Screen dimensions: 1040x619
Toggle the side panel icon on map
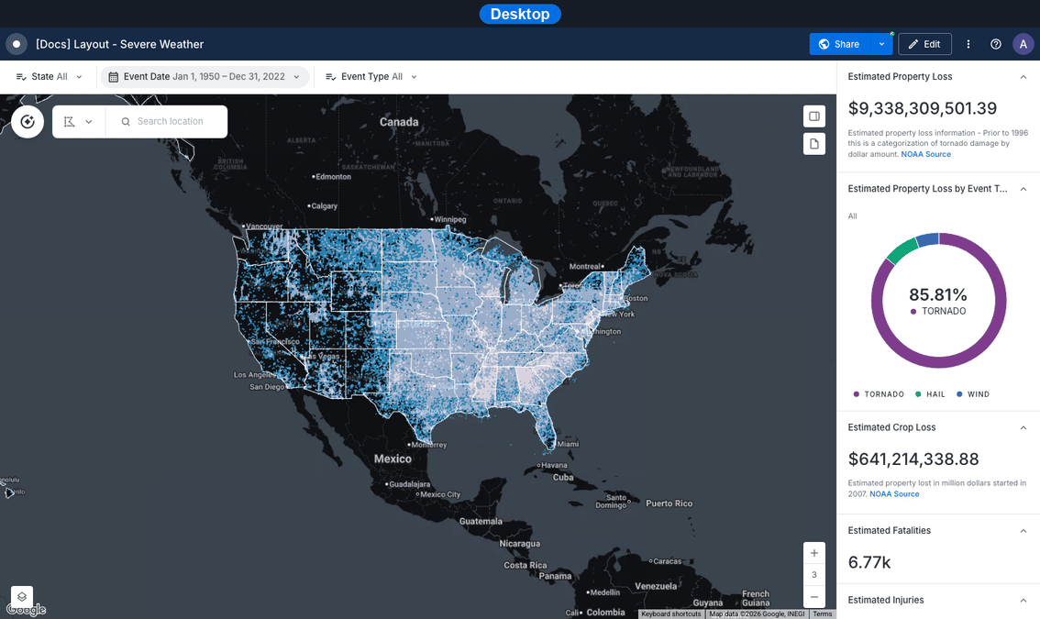[x=813, y=116]
